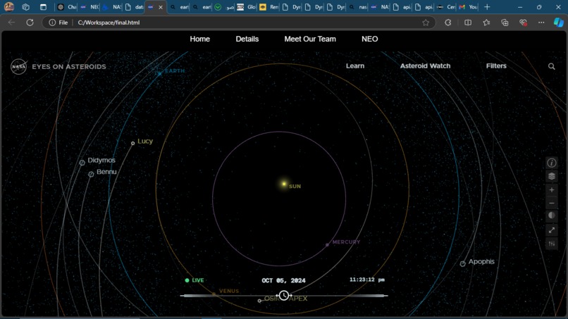Select the Bennu asteroid label
568x319 pixels.
click(x=106, y=172)
